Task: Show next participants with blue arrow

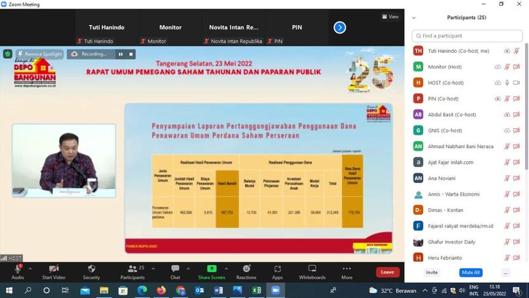Action: tap(340, 27)
